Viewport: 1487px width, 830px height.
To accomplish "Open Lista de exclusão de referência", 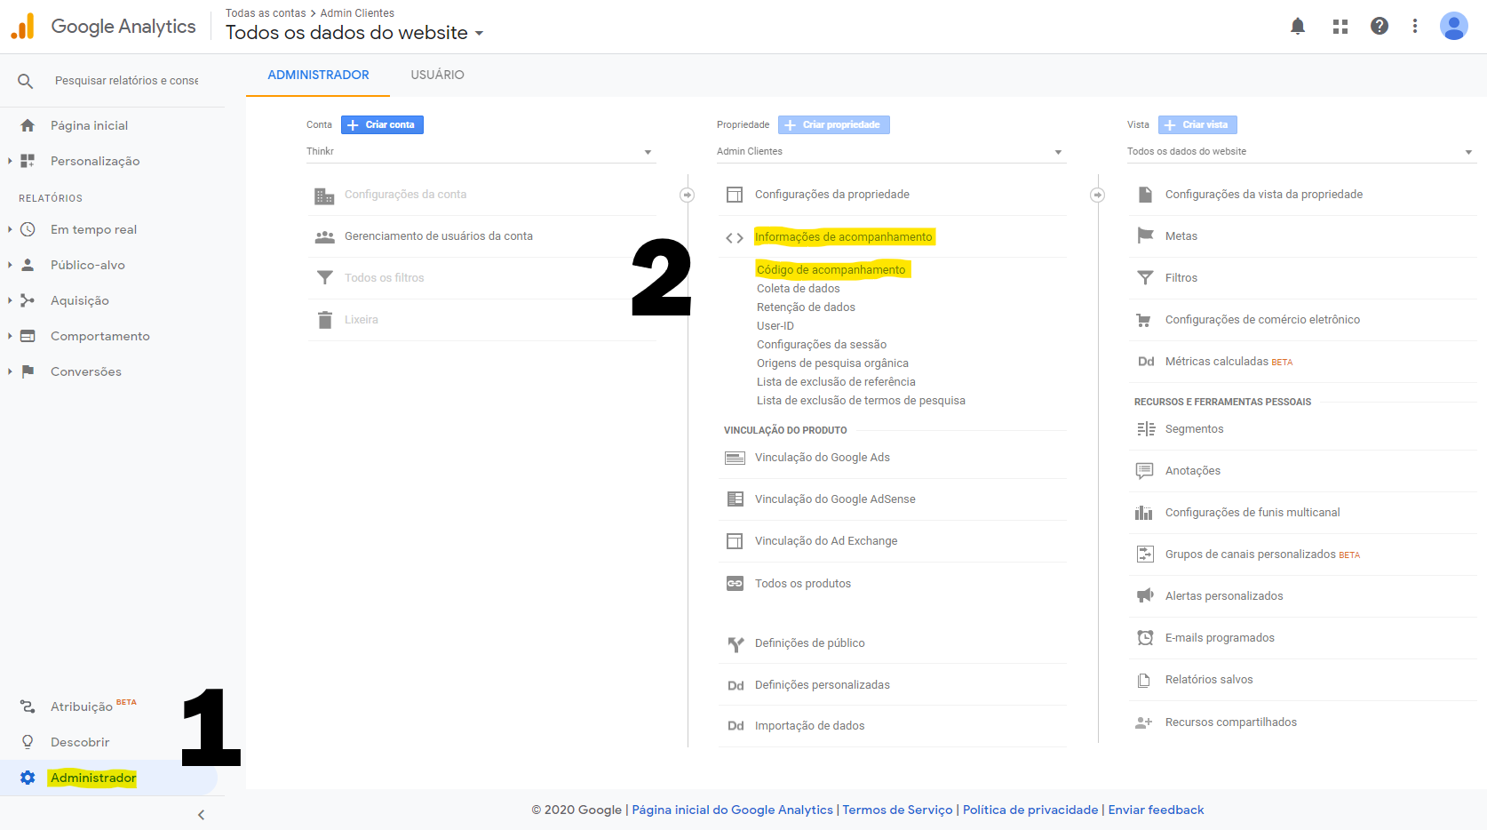I will pyautogui.click(x=836, y=381).
